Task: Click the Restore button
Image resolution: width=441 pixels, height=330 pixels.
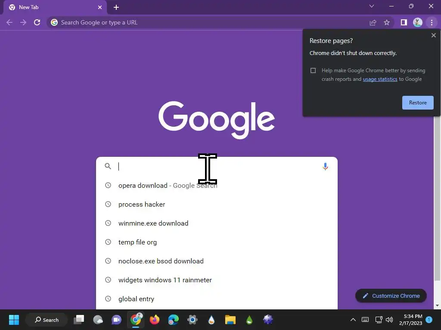Action: point(418,103)
